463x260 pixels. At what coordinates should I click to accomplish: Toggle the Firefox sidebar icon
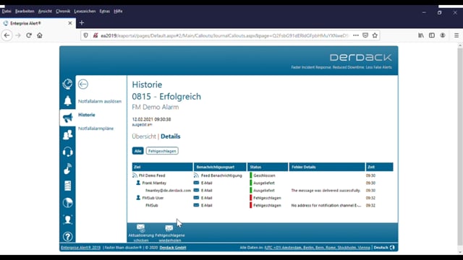coord(432,35)
